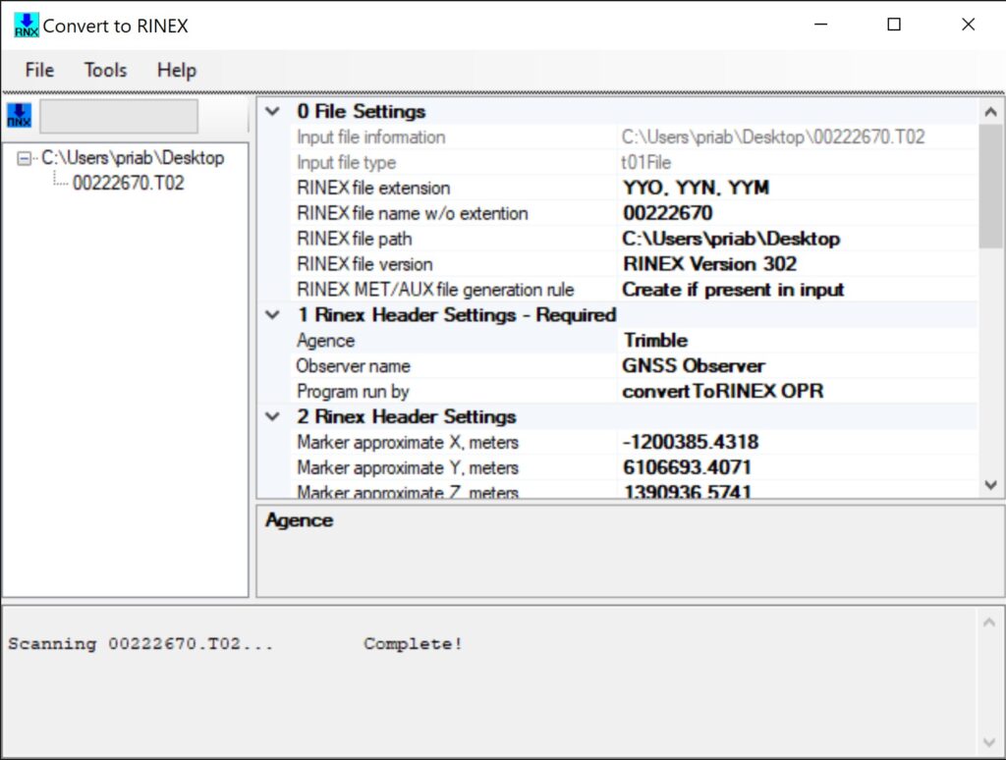Select the 00222670.T02 file in tree
Screen dimensions: 1006x760
(x=128, y=183)
